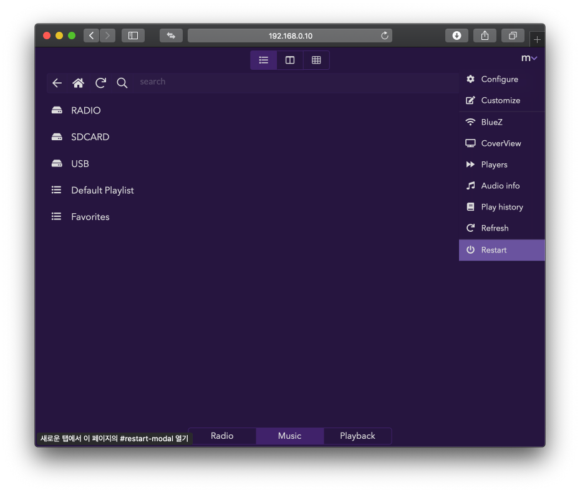Open the RADIO source
Image resolution: width=580 pixels, height=493 pixels.
point(86,110)
